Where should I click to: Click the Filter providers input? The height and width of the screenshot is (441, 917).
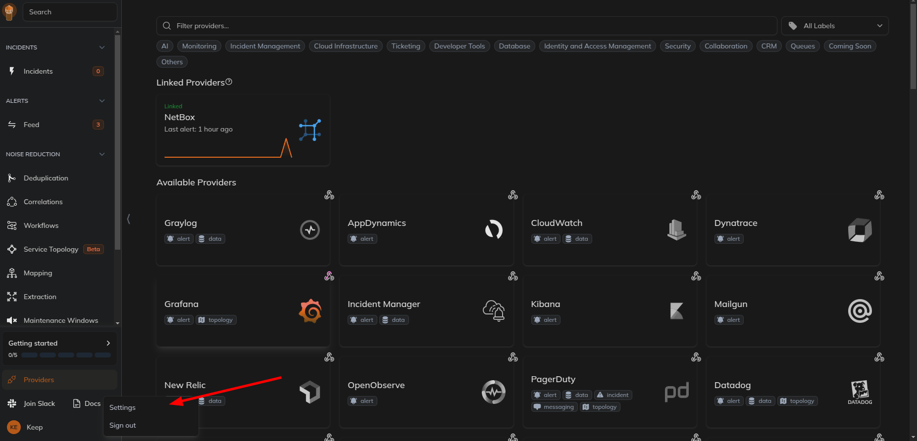tap(466, 26)
